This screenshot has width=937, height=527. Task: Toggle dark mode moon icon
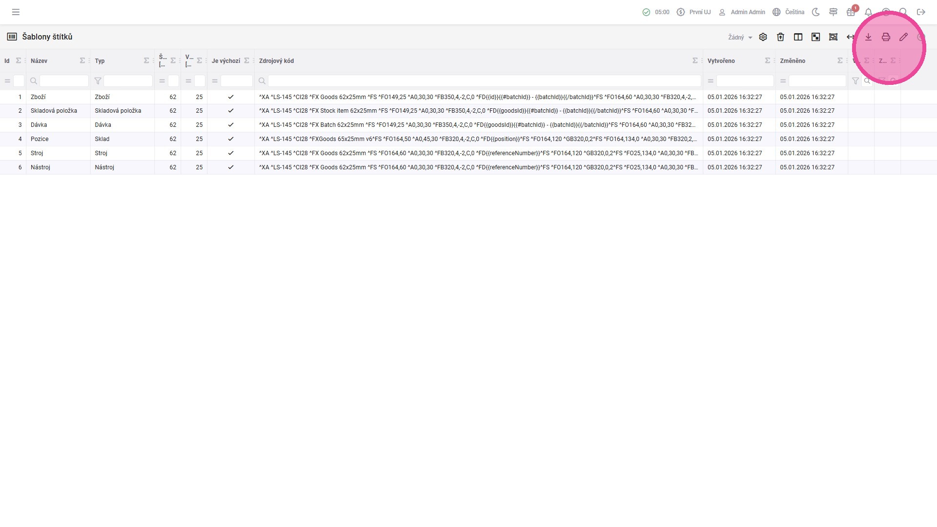(x=815, y=12)
